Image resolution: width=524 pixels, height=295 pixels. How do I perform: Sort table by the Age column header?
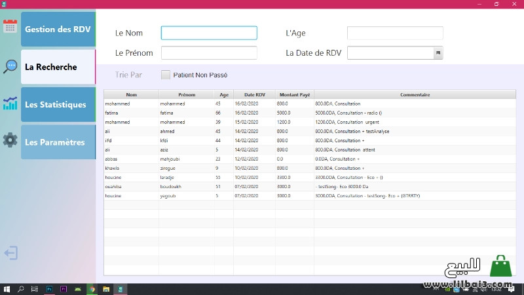(x=224, y=94)
